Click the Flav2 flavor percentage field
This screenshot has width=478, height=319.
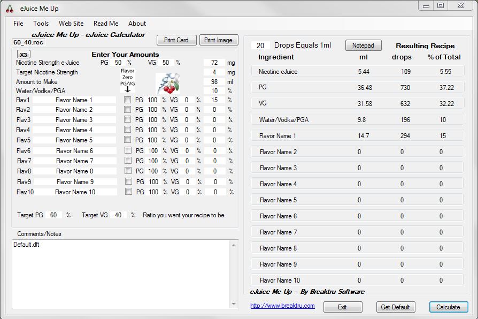click(x=214, y=110)
